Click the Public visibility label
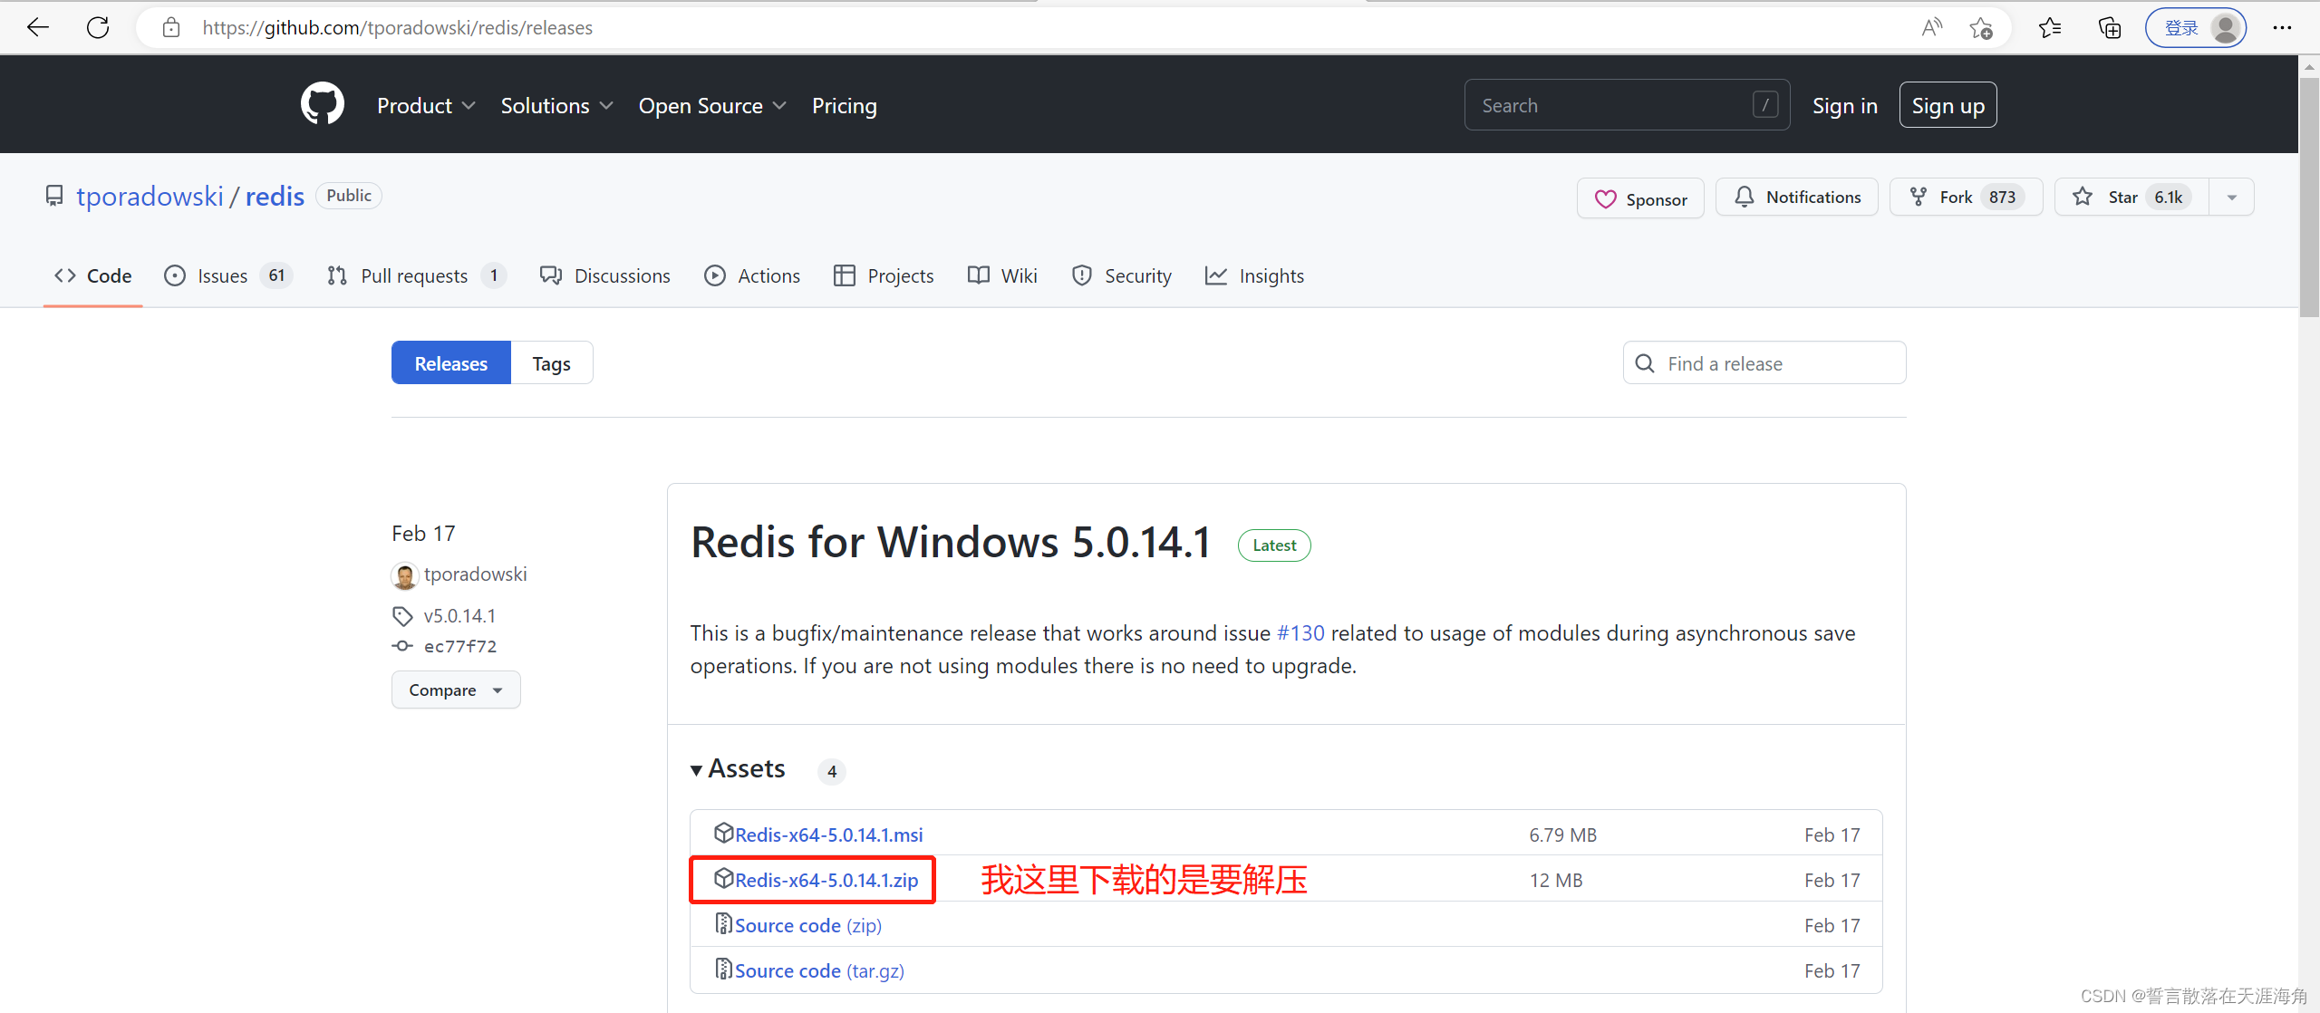This screenshot has width=2320, height=1013. pyautogui.click(x=349, y=196)
